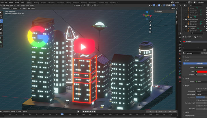Enable Screen Space Refraction checkbox
The width and height of the screenshot is (207, 118).
(197, 100)
